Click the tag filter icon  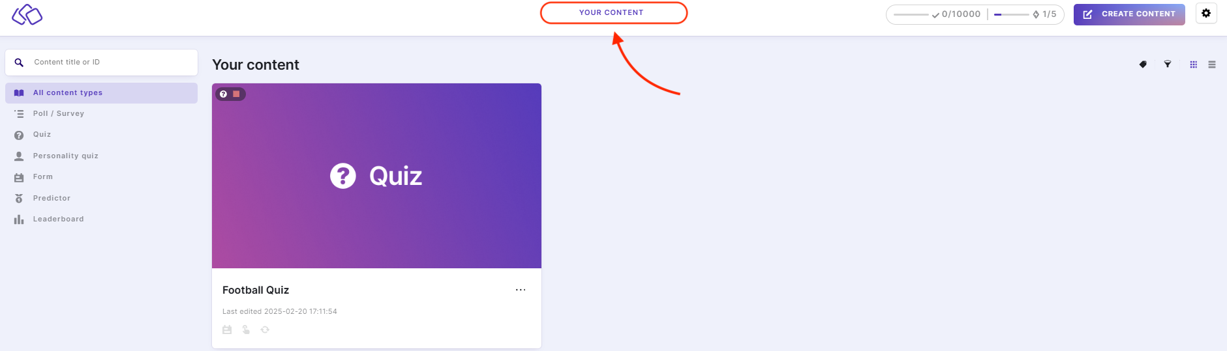pos(1143,64)
